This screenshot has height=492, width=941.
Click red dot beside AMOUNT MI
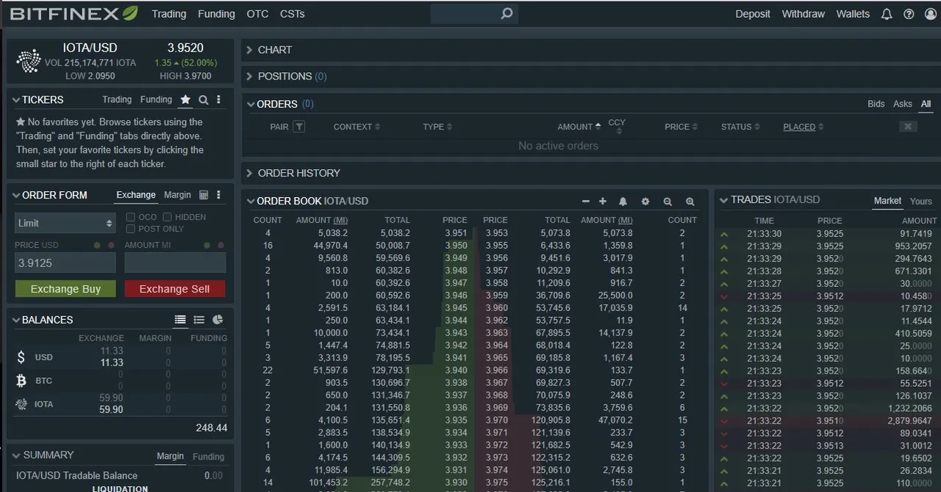point(221,245)
